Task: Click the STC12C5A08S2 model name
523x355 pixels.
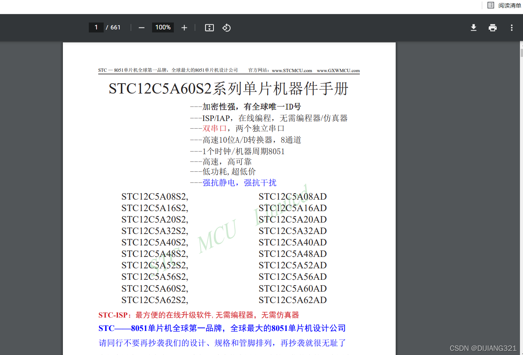Action: tap(155, 197)
